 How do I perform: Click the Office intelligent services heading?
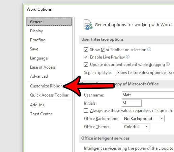click(106, 138)
